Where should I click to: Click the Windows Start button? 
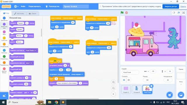tap(3, 102)
